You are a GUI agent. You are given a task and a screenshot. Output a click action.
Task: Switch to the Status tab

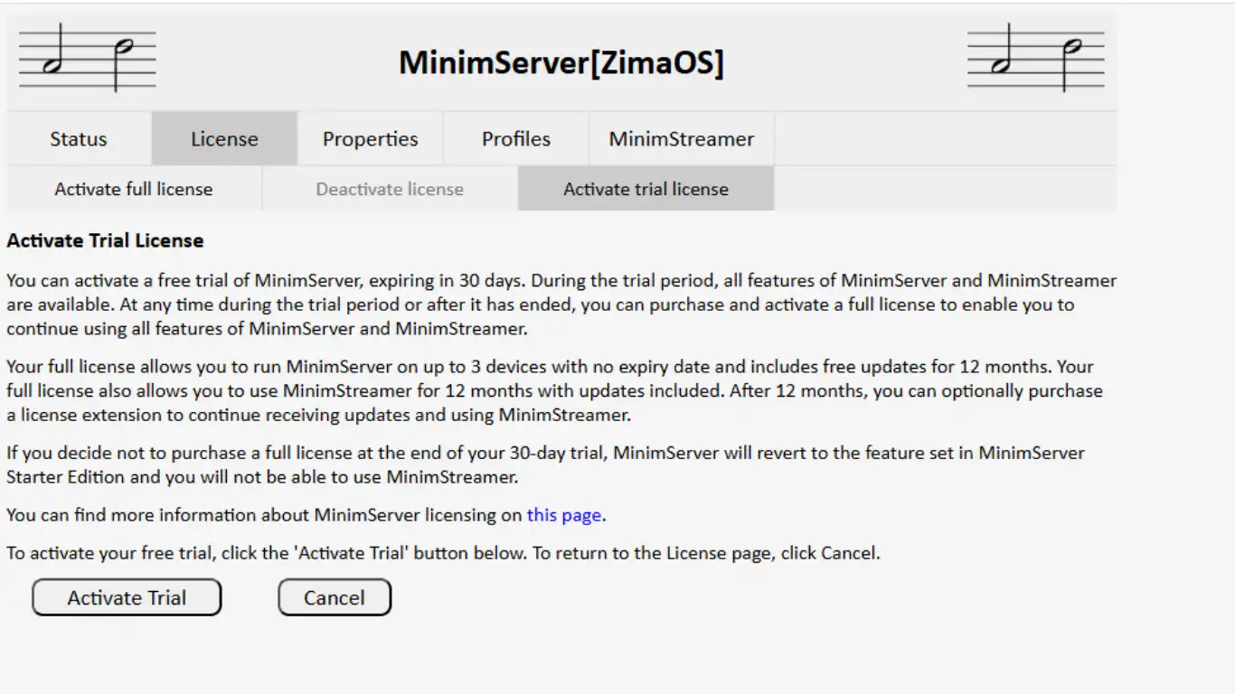click(x=79, y=139)
